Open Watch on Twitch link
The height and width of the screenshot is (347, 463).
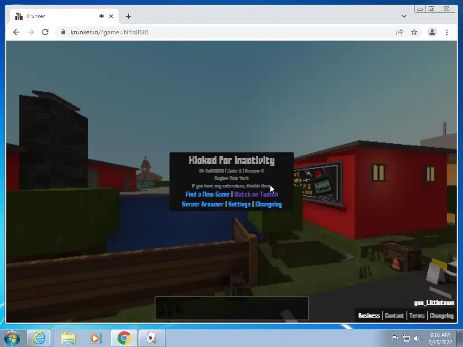(x=256, y=194)
